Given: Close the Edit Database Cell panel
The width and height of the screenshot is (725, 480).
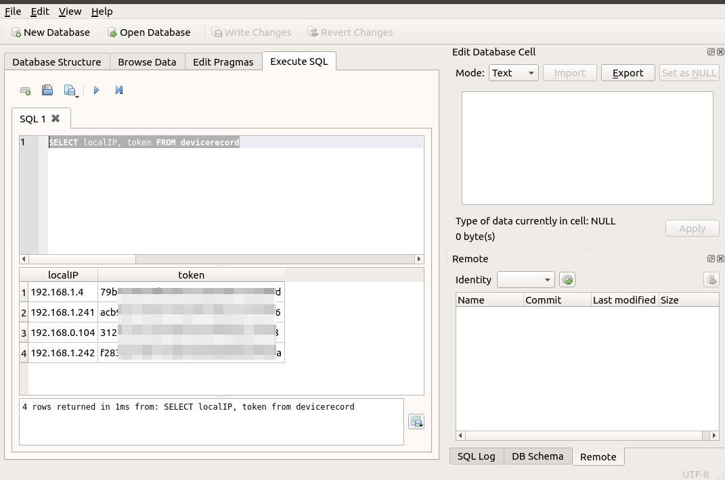Looking at the screenshot, I should point(720,52).
